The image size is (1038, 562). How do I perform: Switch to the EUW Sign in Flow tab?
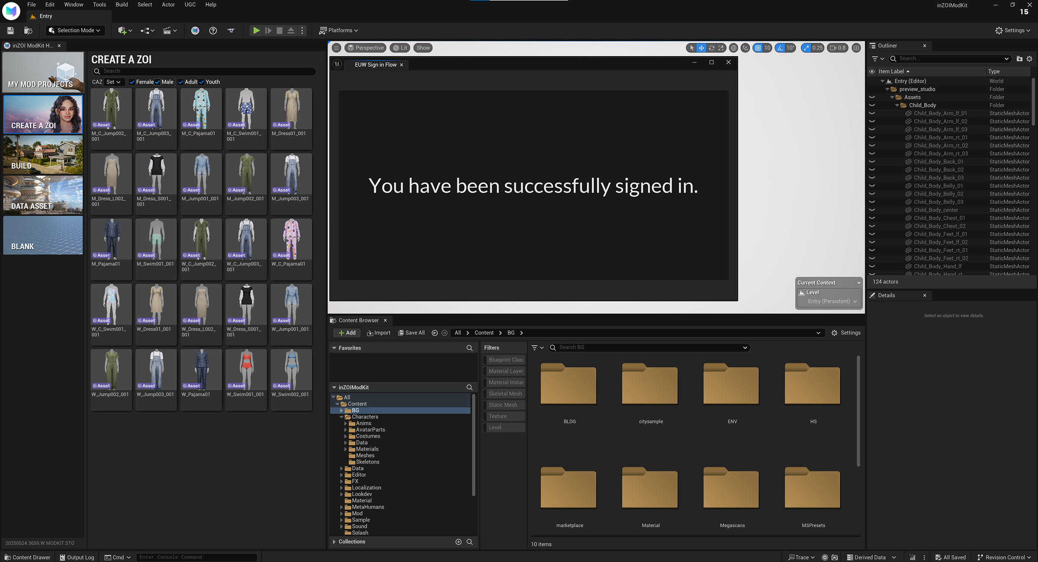pos(375,64)
